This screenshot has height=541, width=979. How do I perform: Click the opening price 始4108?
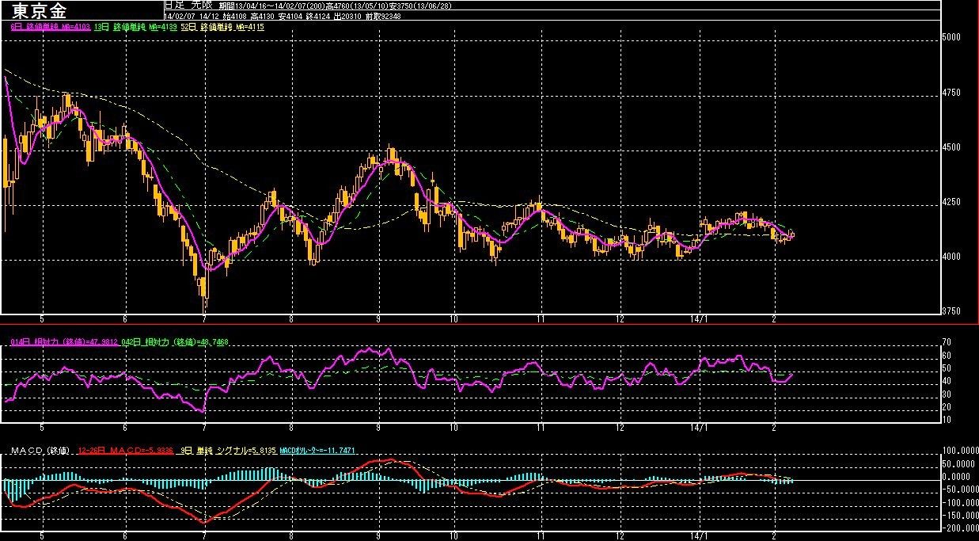coord(233,17)
